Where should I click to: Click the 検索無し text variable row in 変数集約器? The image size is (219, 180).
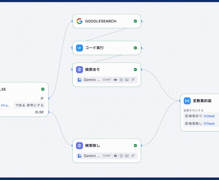(x=201, y=124)
